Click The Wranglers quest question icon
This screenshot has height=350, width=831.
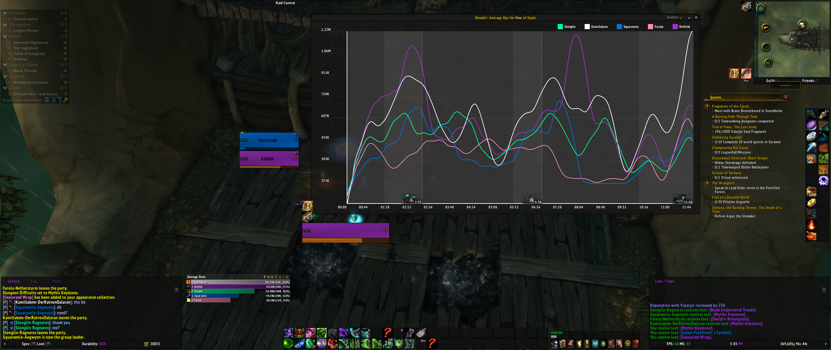[x=707, y=184]
